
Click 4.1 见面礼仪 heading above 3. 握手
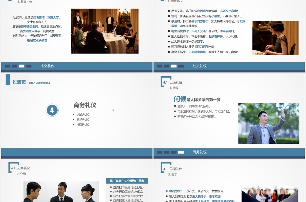[172, 169]
